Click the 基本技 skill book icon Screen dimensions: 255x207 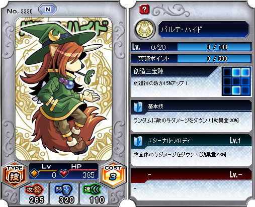point(138,107)
